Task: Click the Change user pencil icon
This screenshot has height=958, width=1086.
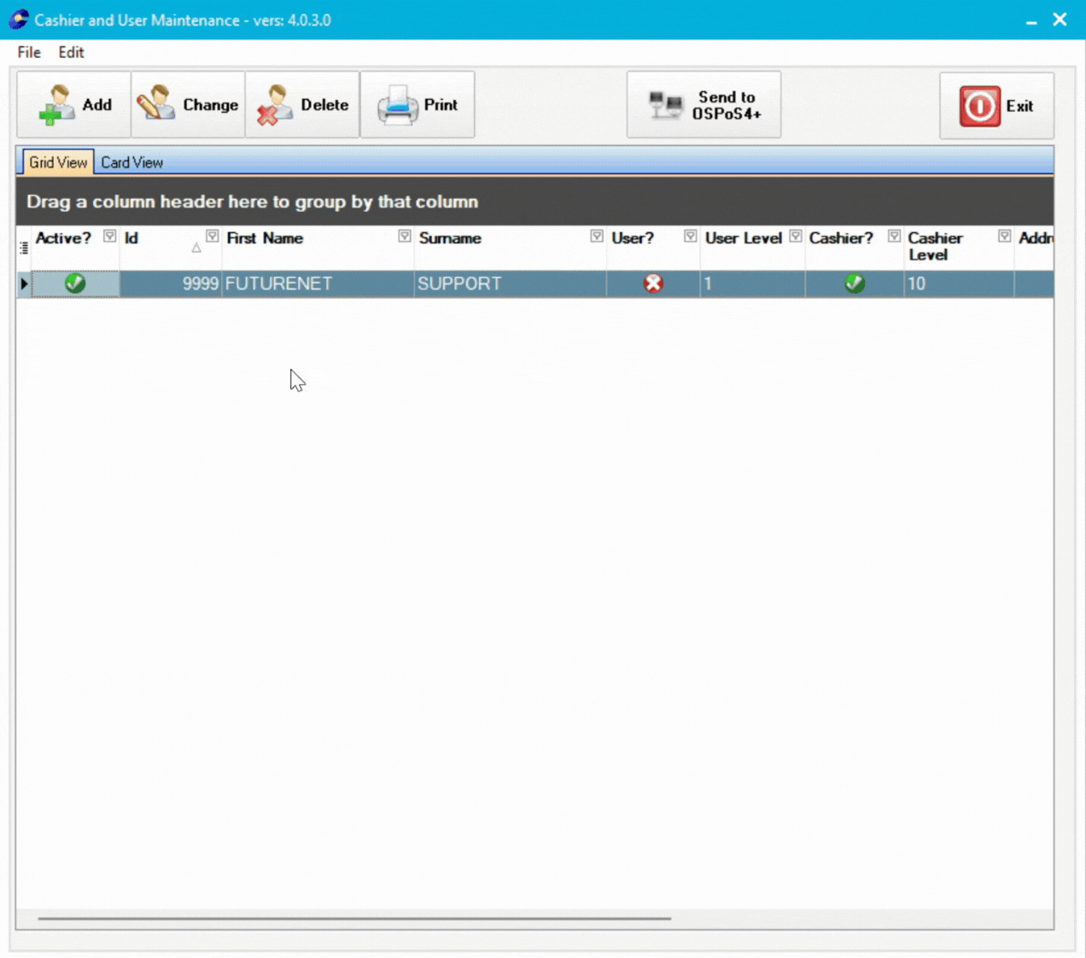Action: pyautogui.click(x=155, y=104)
